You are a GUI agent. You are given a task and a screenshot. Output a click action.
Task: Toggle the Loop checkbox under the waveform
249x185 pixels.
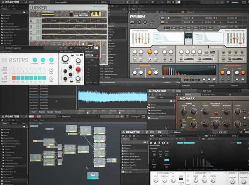tap(88, 113)
